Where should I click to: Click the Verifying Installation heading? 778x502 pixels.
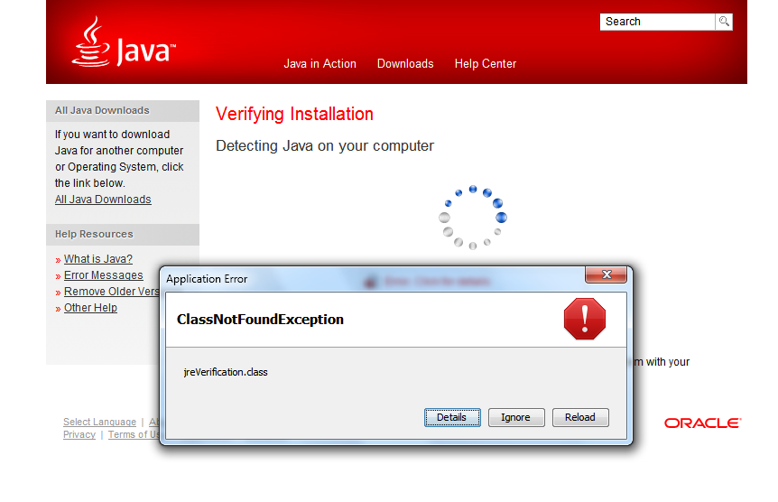[294, 114]
